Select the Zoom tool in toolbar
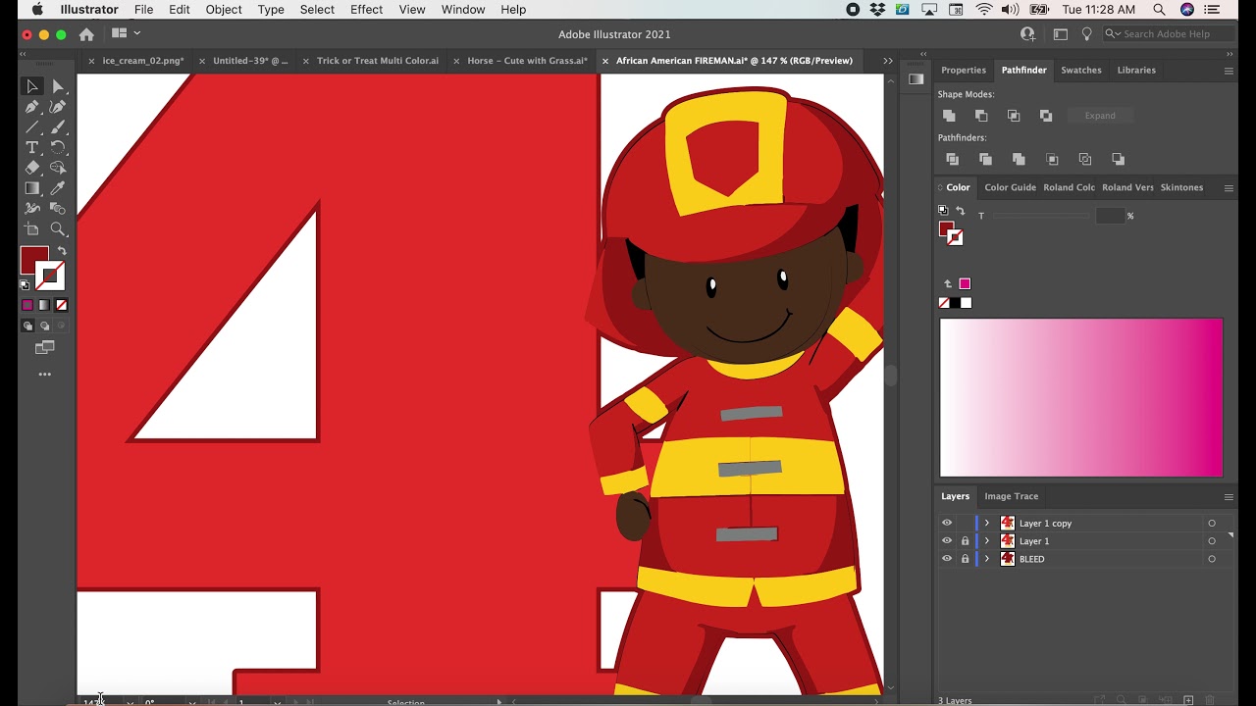Screen dimensions: 1256x706 coord(58,229)
